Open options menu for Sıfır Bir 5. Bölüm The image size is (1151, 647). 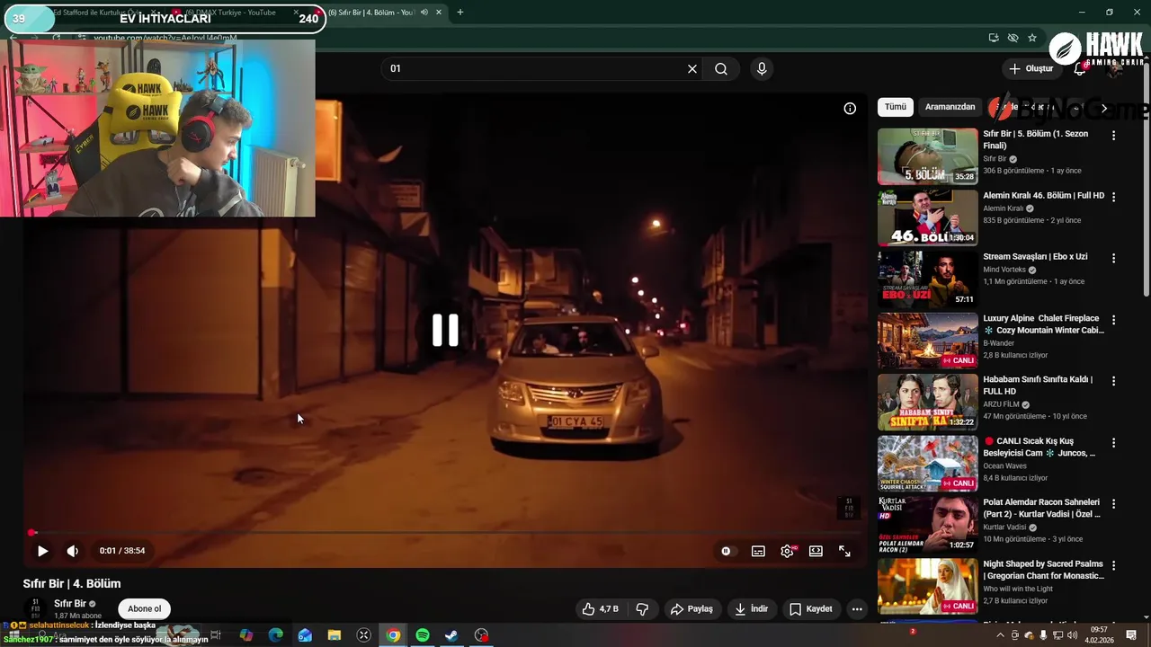click(1113, 136)
